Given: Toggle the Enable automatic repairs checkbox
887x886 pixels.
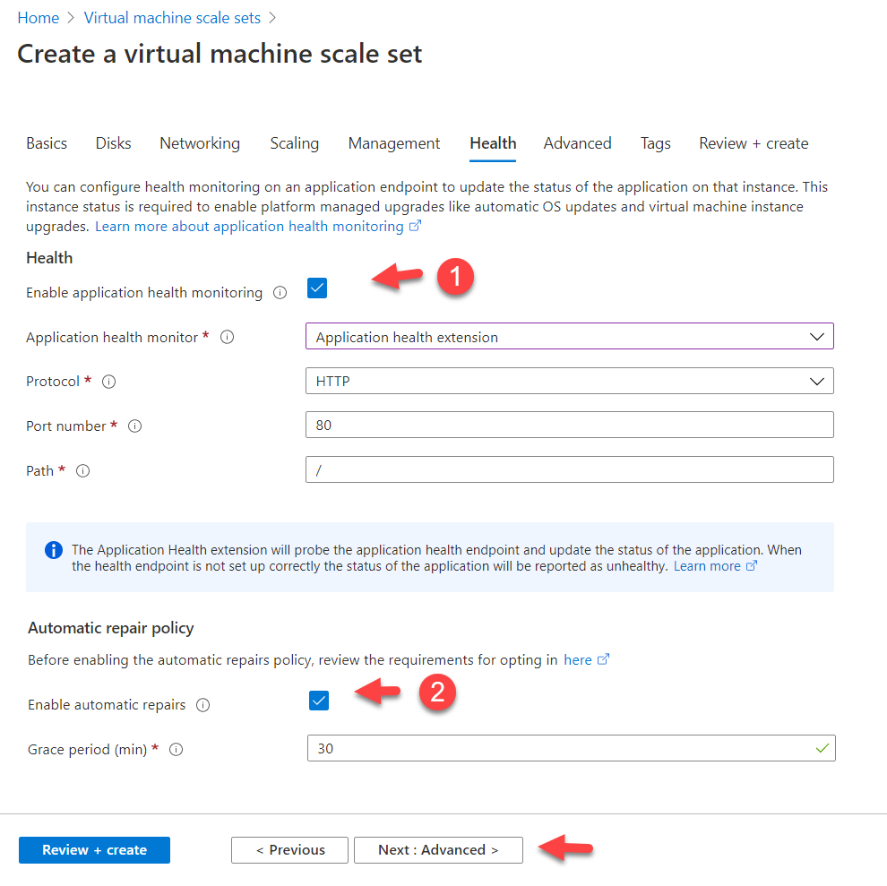Looking at the screenshot, I should point(319,701).
